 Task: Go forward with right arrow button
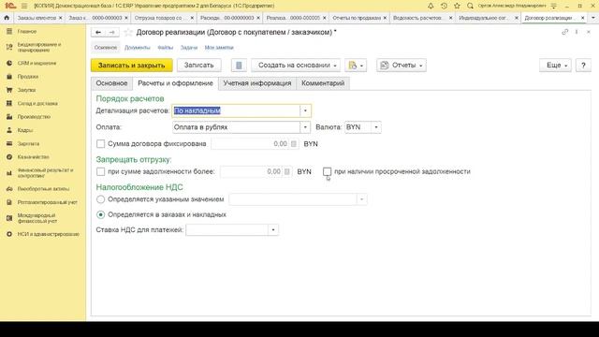pyautogui.click(x=112, y=33)
